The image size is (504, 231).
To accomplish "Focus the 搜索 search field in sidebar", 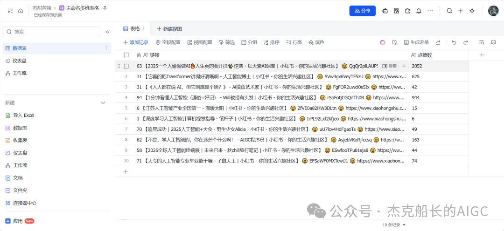I will [x=51, y=32].
